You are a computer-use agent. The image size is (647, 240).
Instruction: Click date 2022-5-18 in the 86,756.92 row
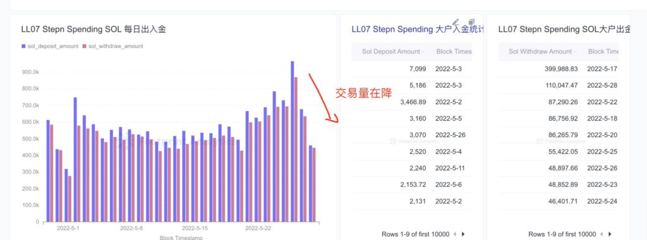tap(602, 118)
